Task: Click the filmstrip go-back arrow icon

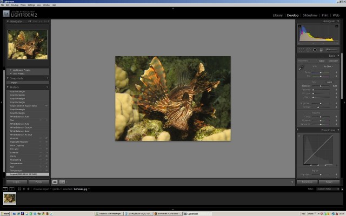Action: (x=24, y=189)
